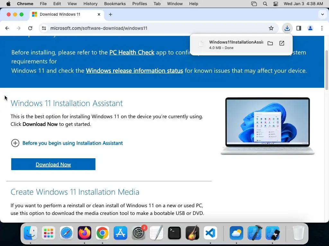Image resolution: width=329 pixels, height=246 pixels.
Task: Expand Before you begin using Installation Assistant
Action: tap(67, 143)
